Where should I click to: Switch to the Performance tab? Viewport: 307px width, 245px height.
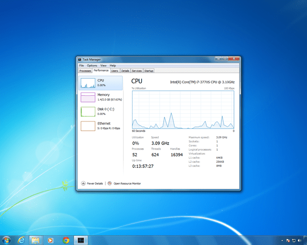(101, 70)
